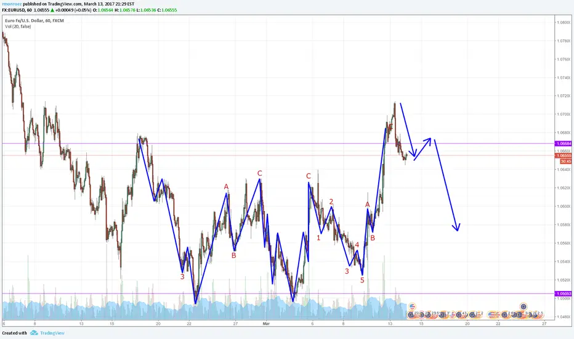Select the red wave label '4'

[x=357, y=245]
